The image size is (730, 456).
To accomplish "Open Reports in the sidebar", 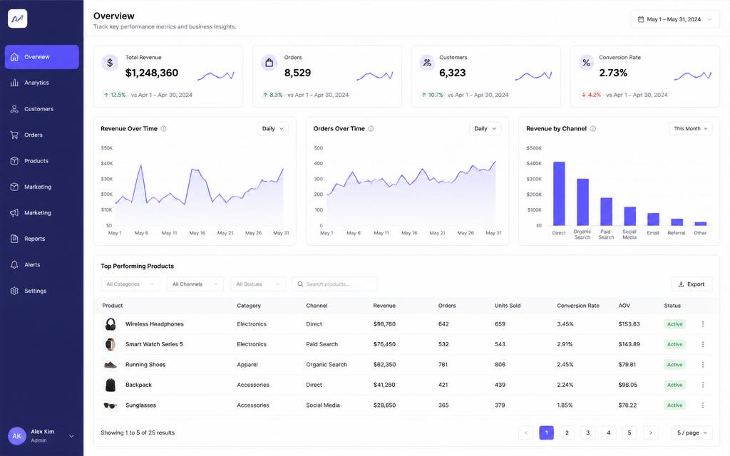I will (x=42, y=239).
